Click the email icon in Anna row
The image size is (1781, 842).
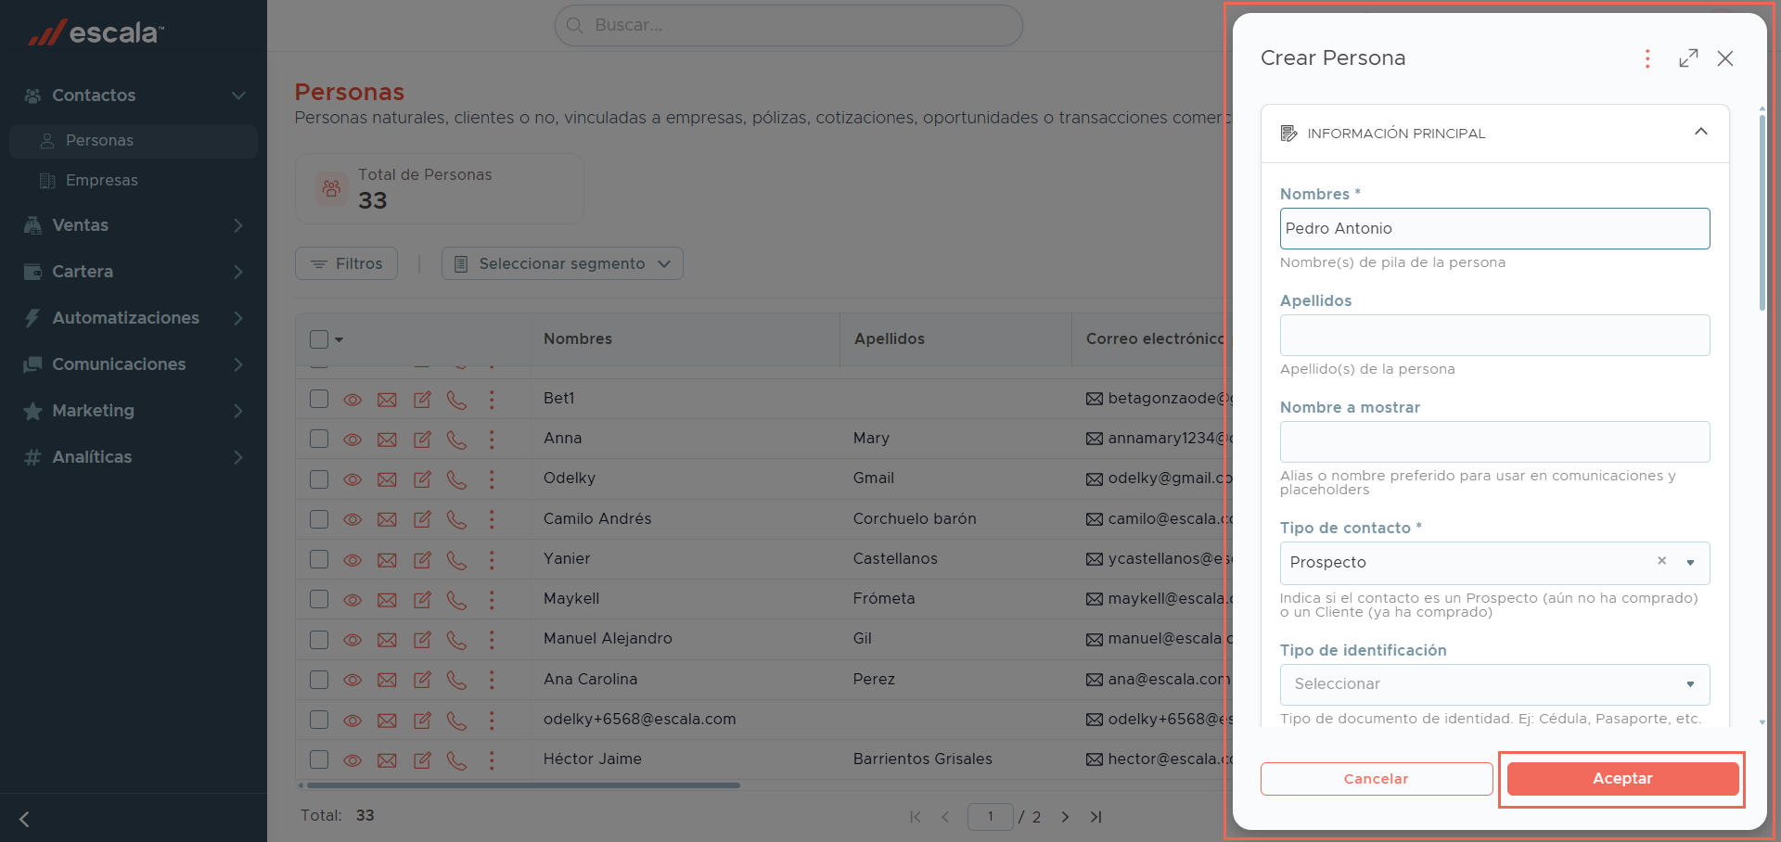(x=387, y=440)
